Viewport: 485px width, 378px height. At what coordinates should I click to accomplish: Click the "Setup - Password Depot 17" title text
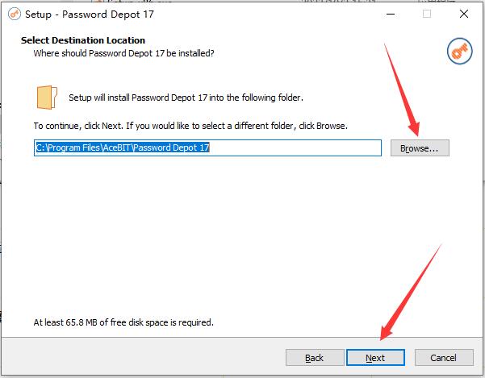coord(90,15)
